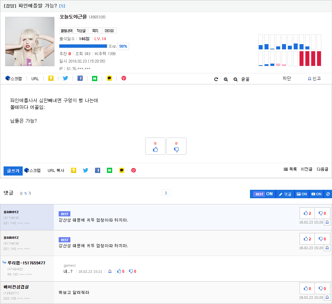
Task: Share on Facebook from bottom bar
Action: point(97,170)
